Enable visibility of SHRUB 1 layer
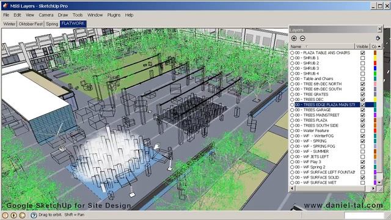Image resolution: width=391 pixels, height=220 pixels. pyautogui.click(x=362, y=58)
